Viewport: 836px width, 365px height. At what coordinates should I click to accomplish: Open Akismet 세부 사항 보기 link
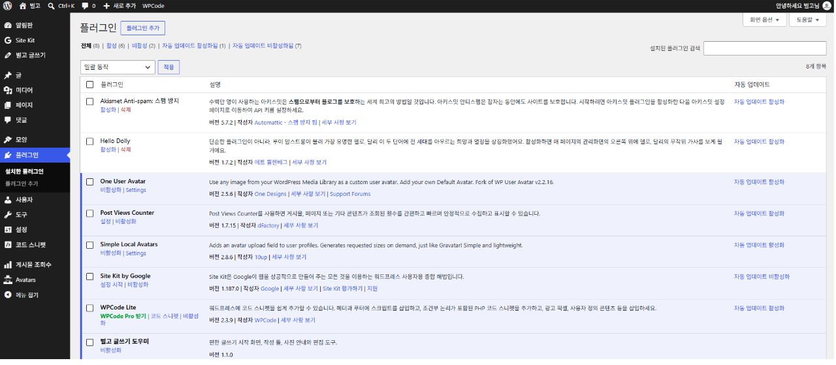[339, 123]
